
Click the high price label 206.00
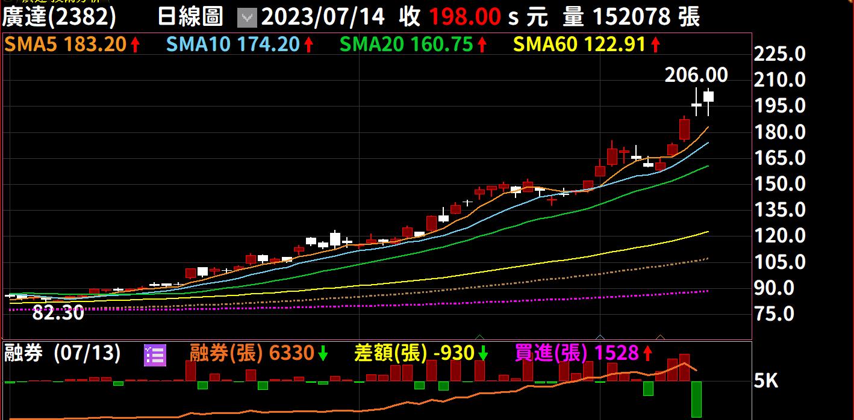click(696, 75)
